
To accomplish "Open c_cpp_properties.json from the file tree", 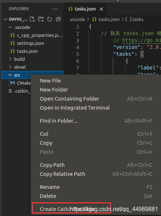I will tap(37, 35).
